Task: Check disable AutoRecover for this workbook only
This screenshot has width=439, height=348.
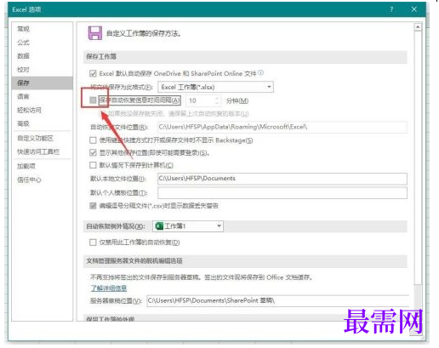Action: pos(93,242)
